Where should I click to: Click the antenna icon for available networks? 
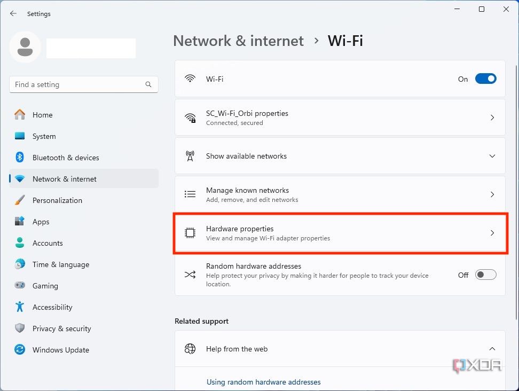click(190, 156)
